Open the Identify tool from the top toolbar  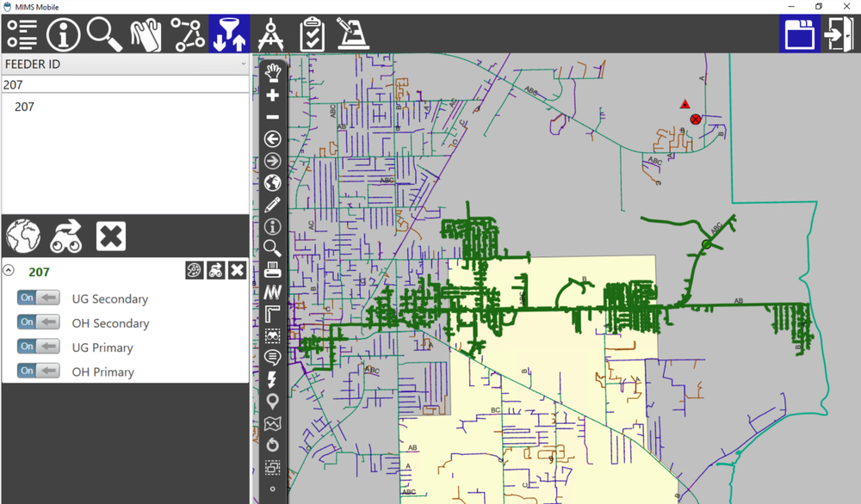click(63, 34)
